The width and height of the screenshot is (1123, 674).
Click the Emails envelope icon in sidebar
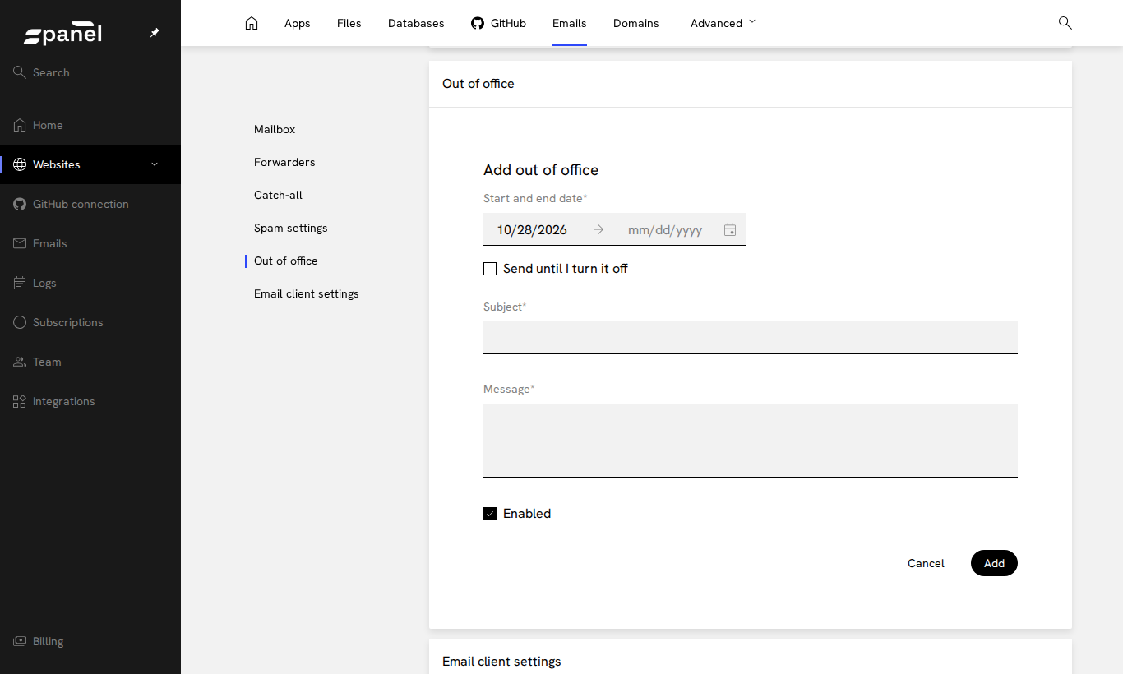[20, 243]
